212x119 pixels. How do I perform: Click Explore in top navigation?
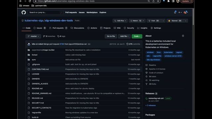click(x=103, y=13)
